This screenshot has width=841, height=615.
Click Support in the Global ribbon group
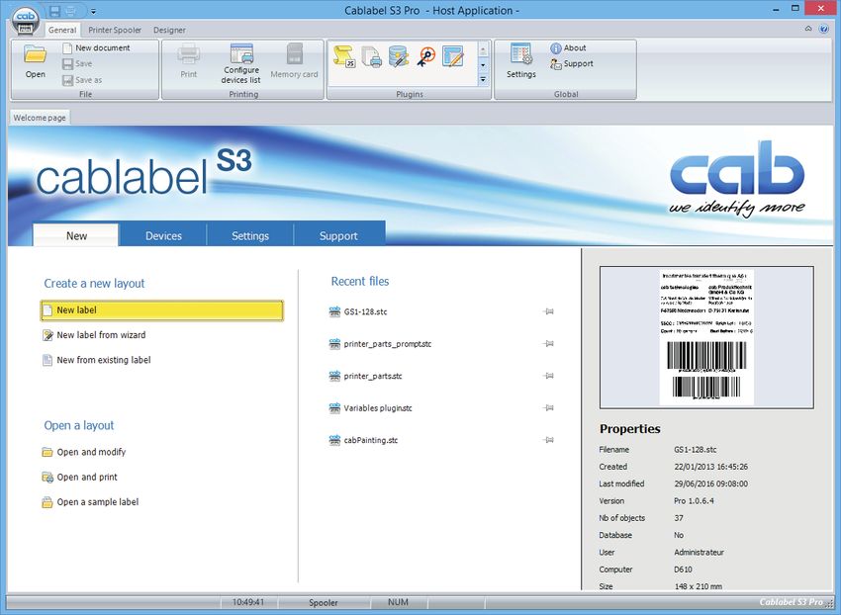(x=572, y=64)
